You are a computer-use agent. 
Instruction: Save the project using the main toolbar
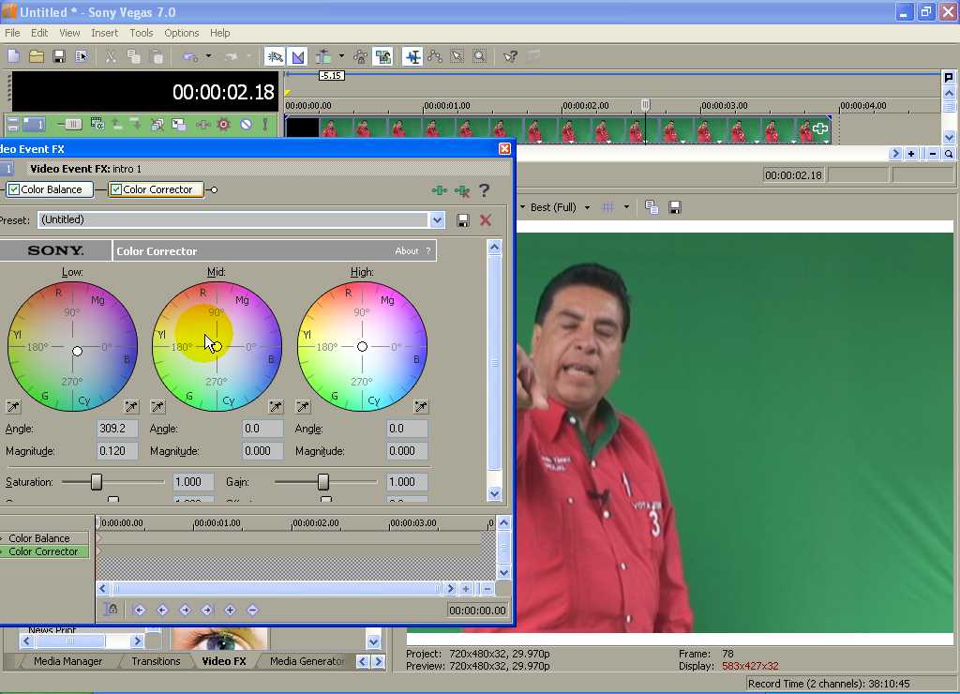point(59,57)
